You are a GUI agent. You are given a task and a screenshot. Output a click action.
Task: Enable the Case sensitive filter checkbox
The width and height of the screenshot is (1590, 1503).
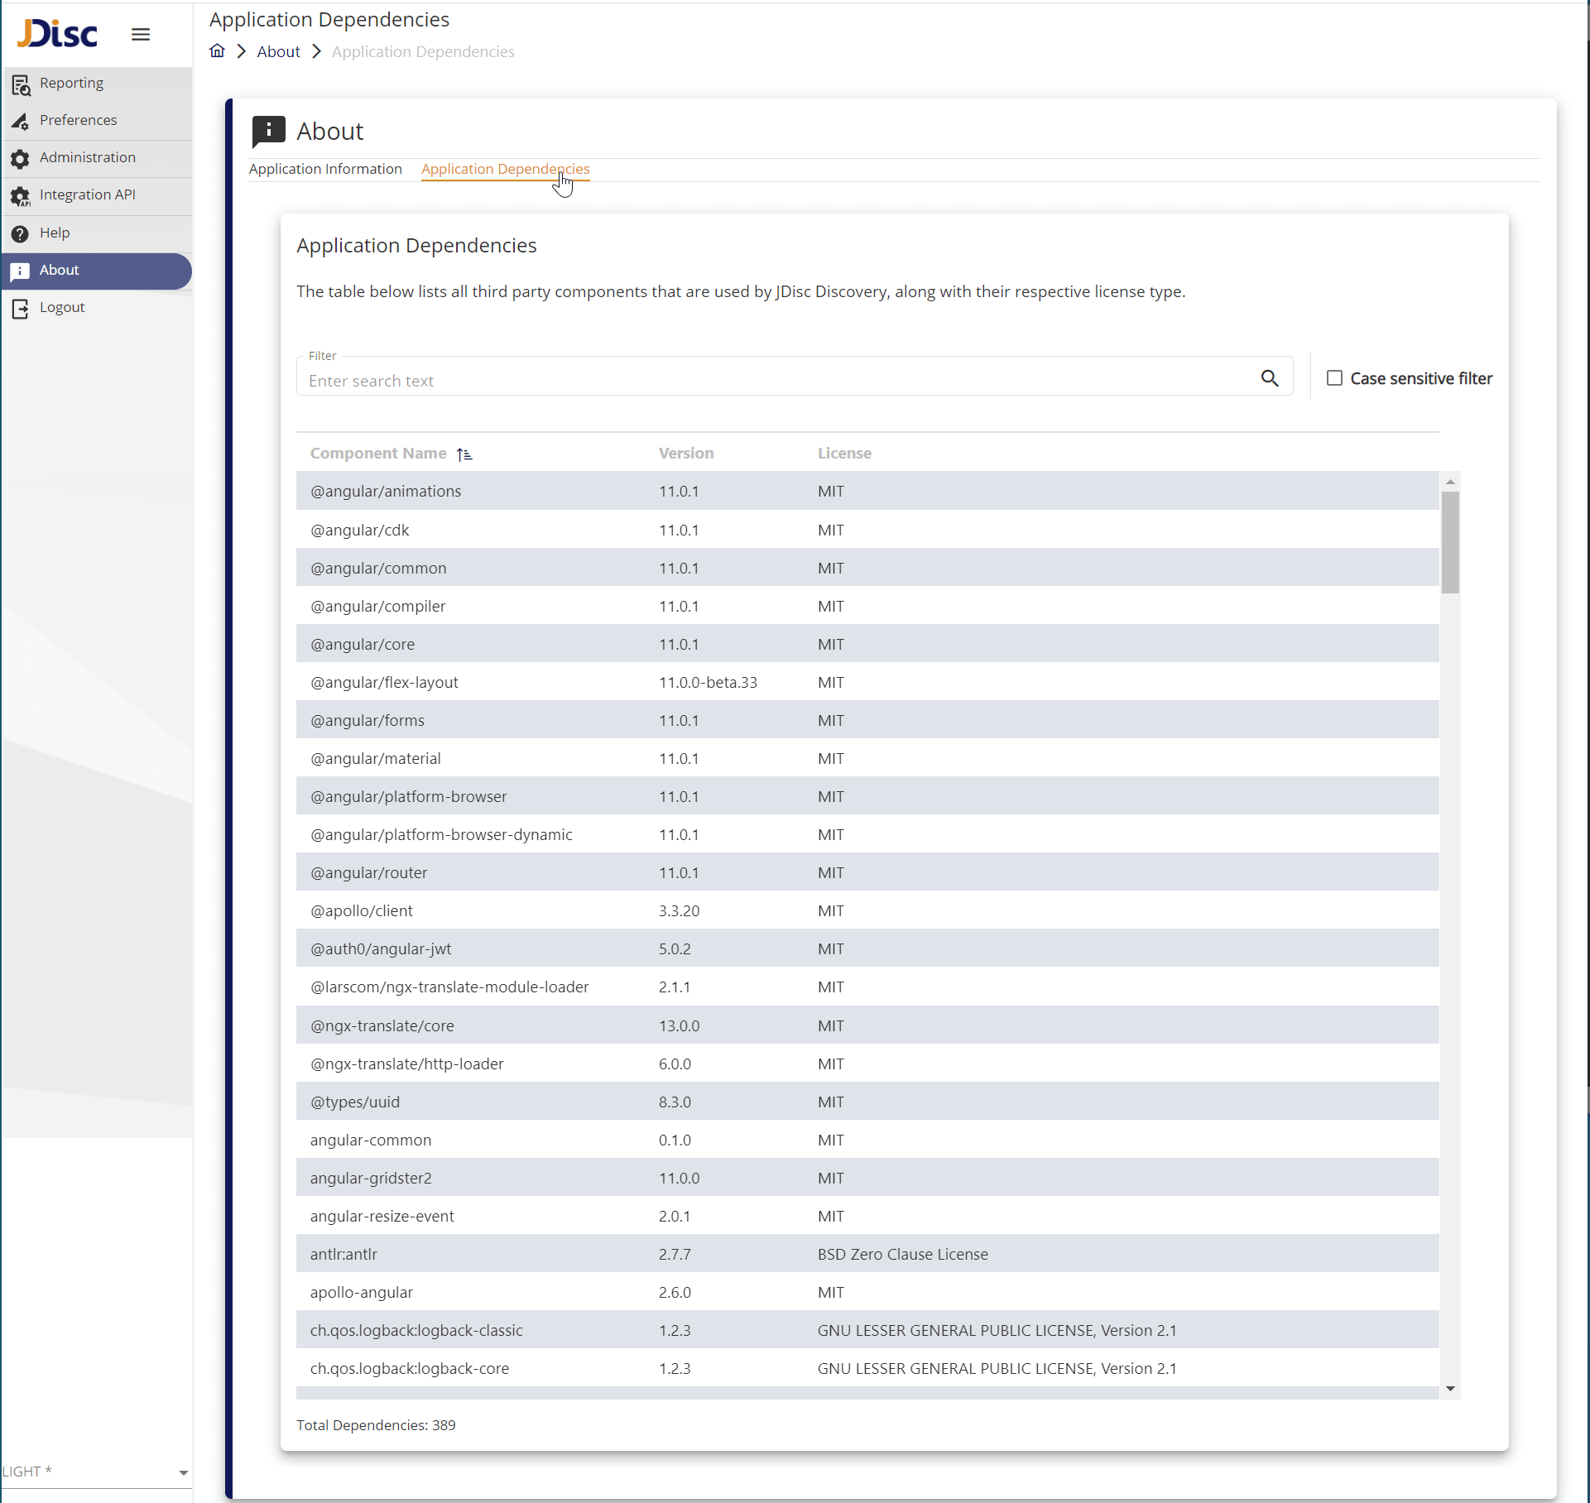pos(1334,377)
